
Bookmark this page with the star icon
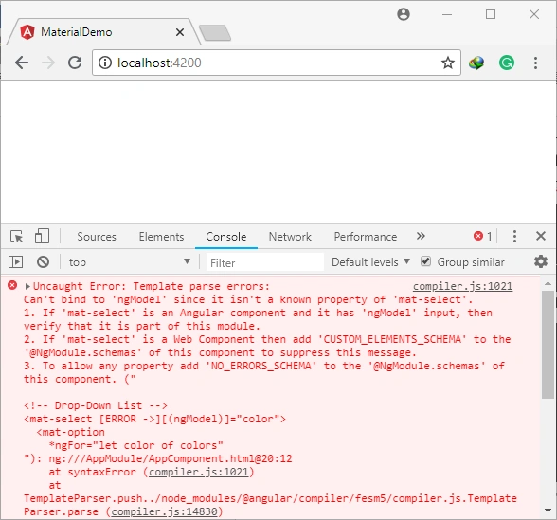tap(448, 63)
